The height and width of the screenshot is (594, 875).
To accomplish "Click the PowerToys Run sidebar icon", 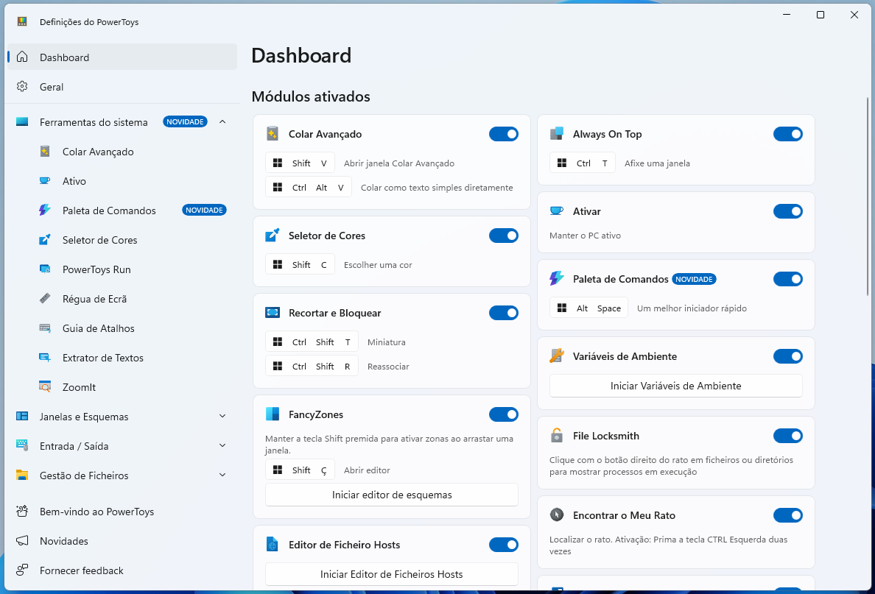I will 45,269.
